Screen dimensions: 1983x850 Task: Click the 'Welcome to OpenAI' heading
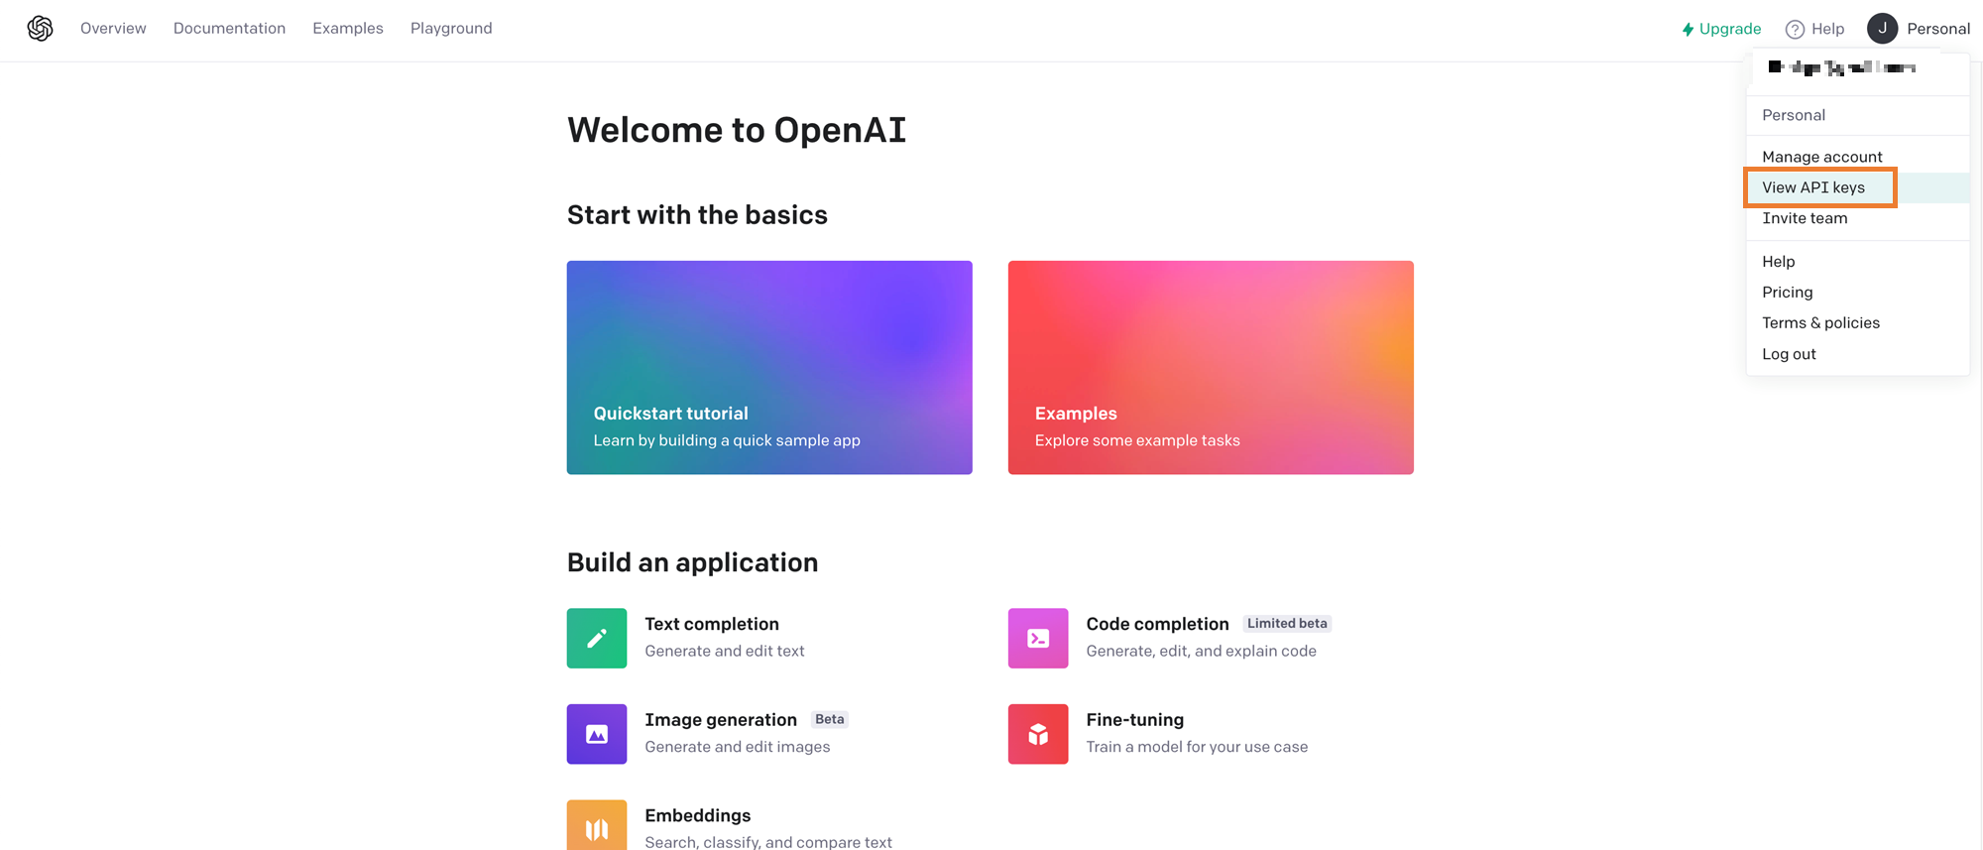[x=737, y=130]
